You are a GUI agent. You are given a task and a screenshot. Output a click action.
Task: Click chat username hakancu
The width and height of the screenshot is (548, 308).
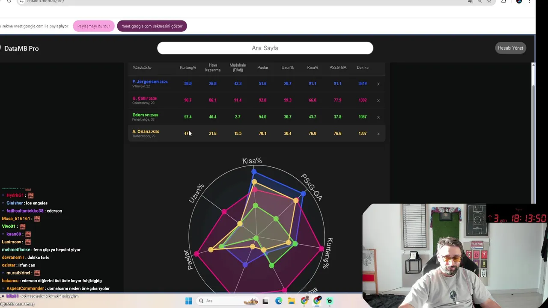[10, 281]
